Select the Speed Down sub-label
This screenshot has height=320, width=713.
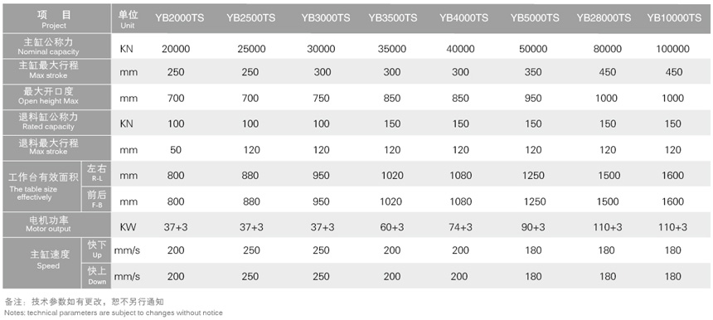click(96, 276)
